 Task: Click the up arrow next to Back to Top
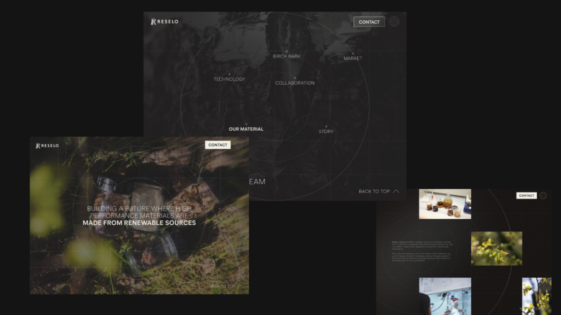point(396,191)
